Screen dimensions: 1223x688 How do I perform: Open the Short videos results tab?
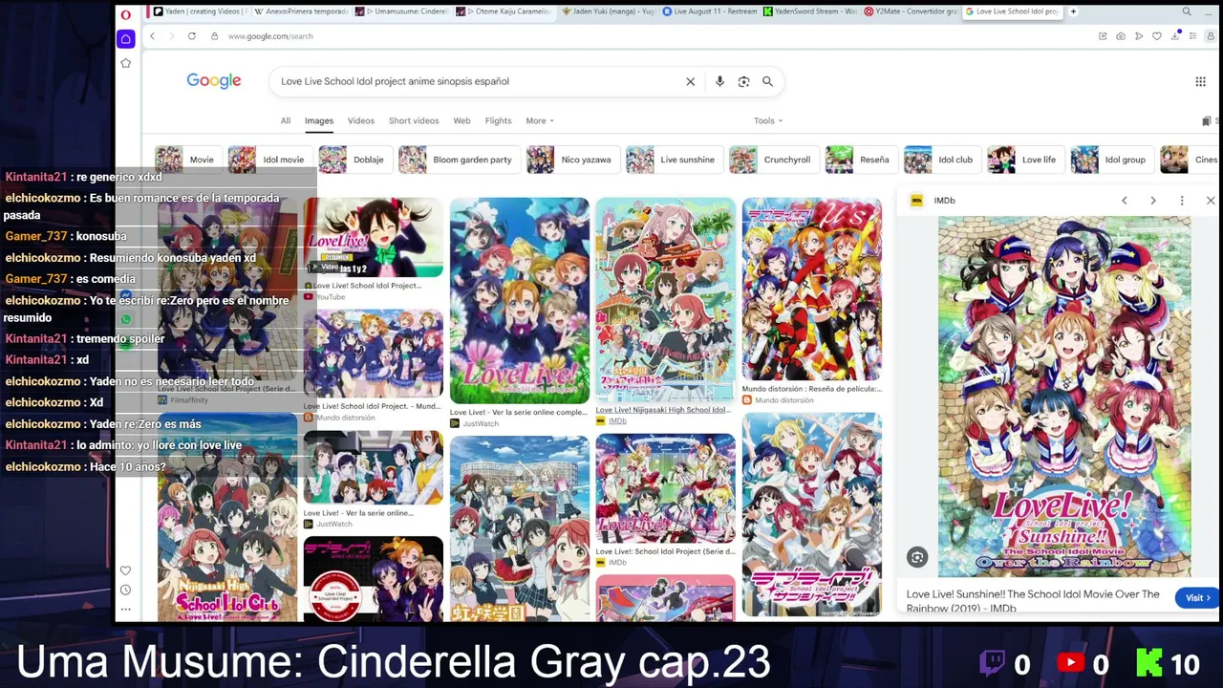tap(414, 121)
